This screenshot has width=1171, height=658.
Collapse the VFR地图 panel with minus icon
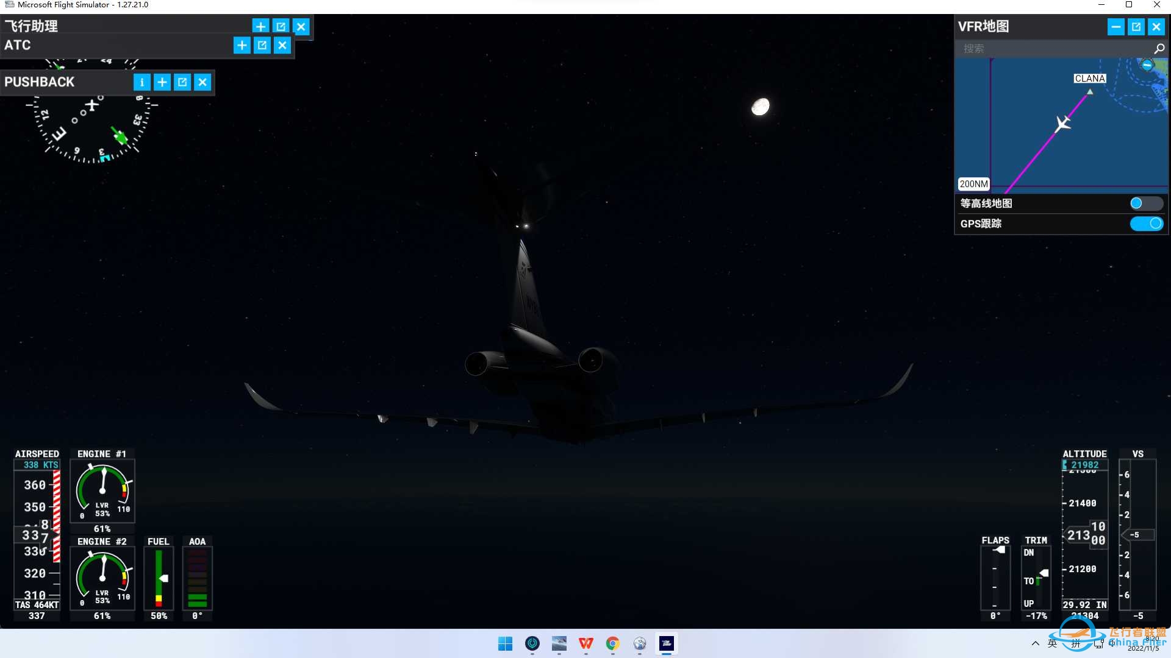coord(1115,27)
